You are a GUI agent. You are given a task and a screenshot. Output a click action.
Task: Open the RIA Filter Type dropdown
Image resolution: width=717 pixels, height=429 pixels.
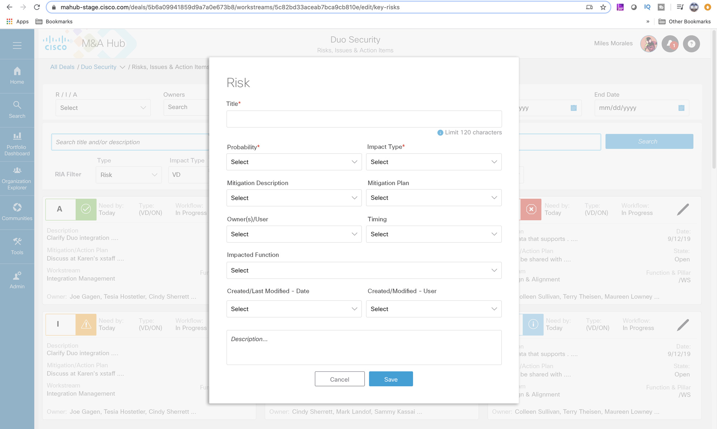128,175
